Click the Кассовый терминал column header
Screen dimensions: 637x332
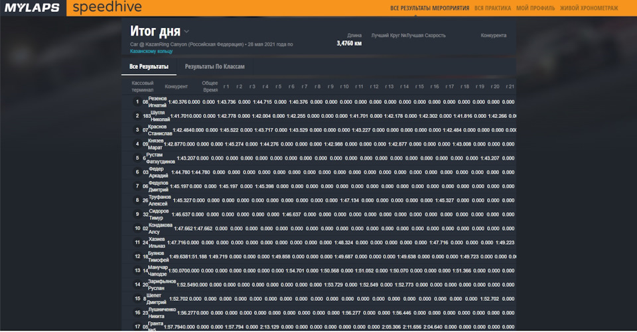pyautogui.click(x=143, y=86)
